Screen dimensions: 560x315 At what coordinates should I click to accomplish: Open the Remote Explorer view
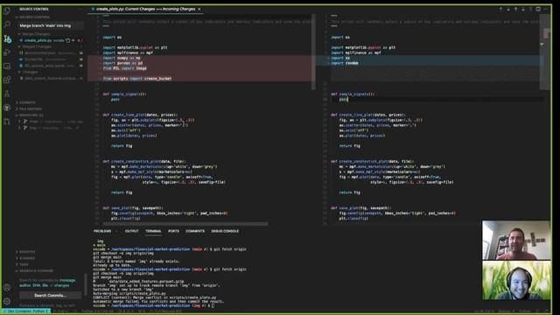pyautogui.click(x=7, y=66)
